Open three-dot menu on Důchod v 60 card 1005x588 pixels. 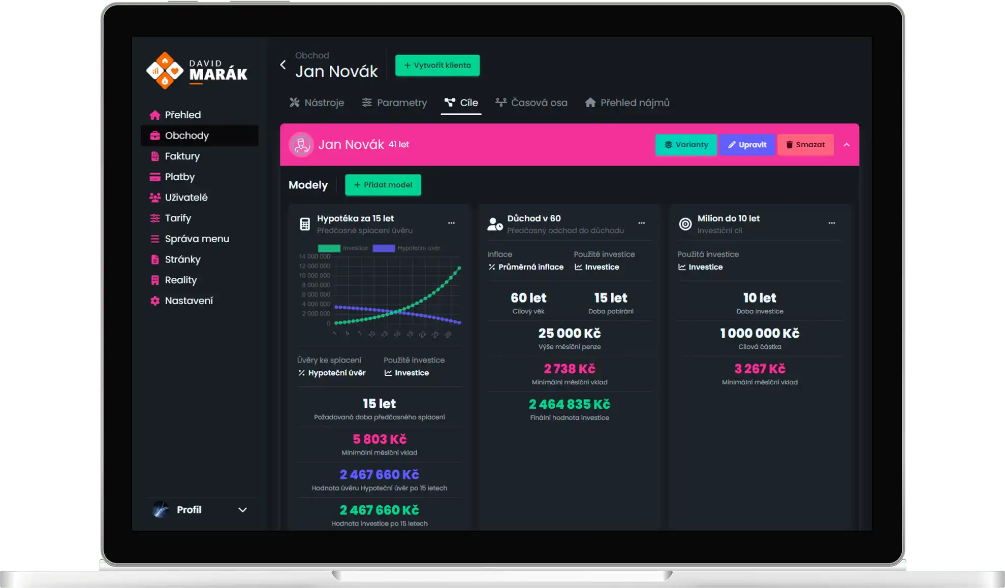(641, 223)
